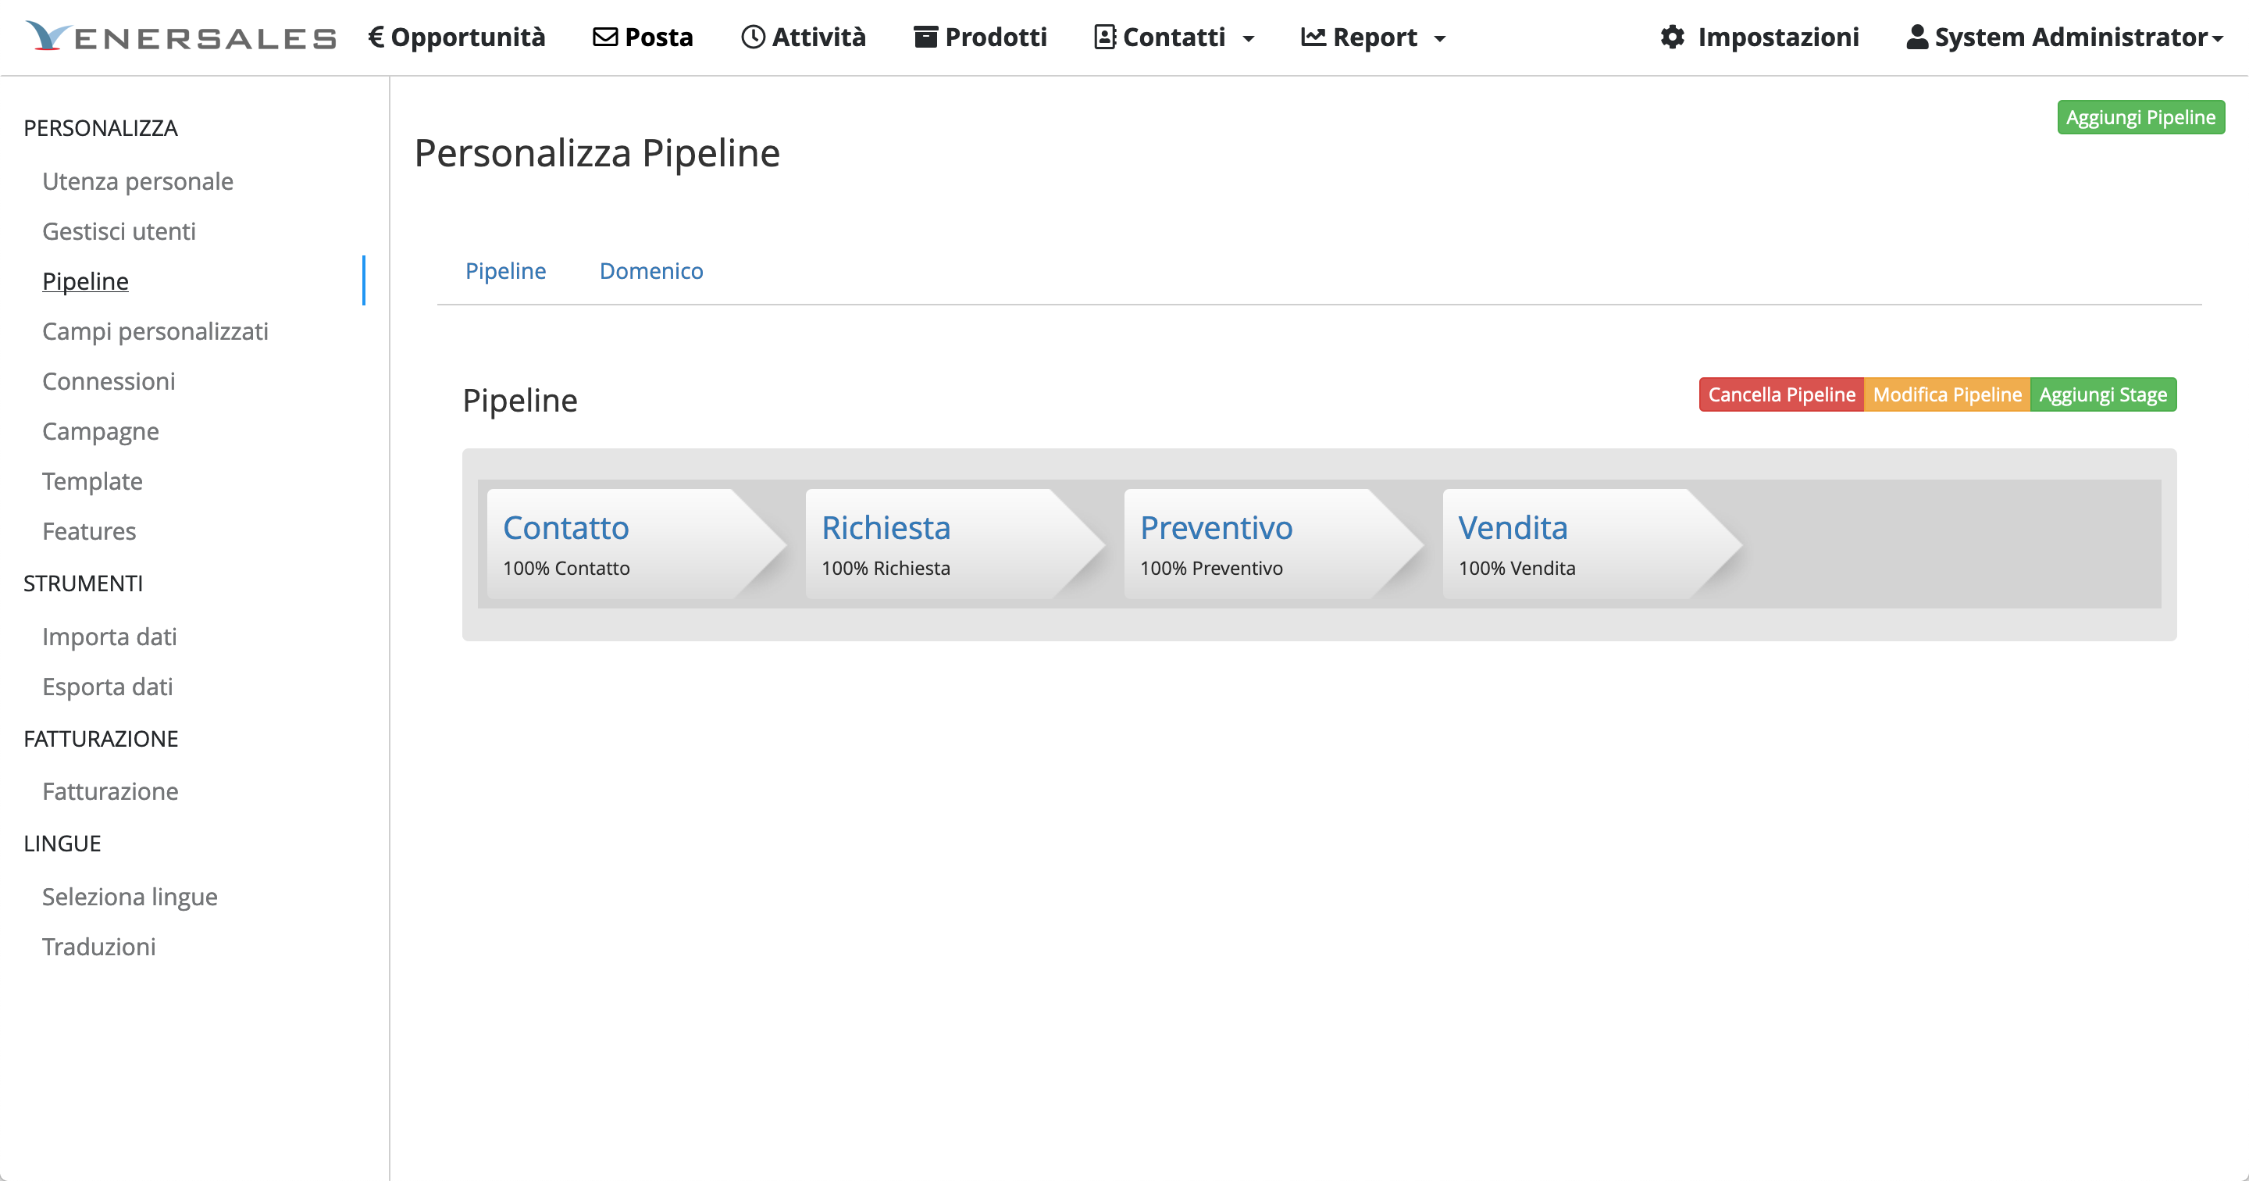
Task: Click the '100% Contatto' text
Action: pos(567,569)
